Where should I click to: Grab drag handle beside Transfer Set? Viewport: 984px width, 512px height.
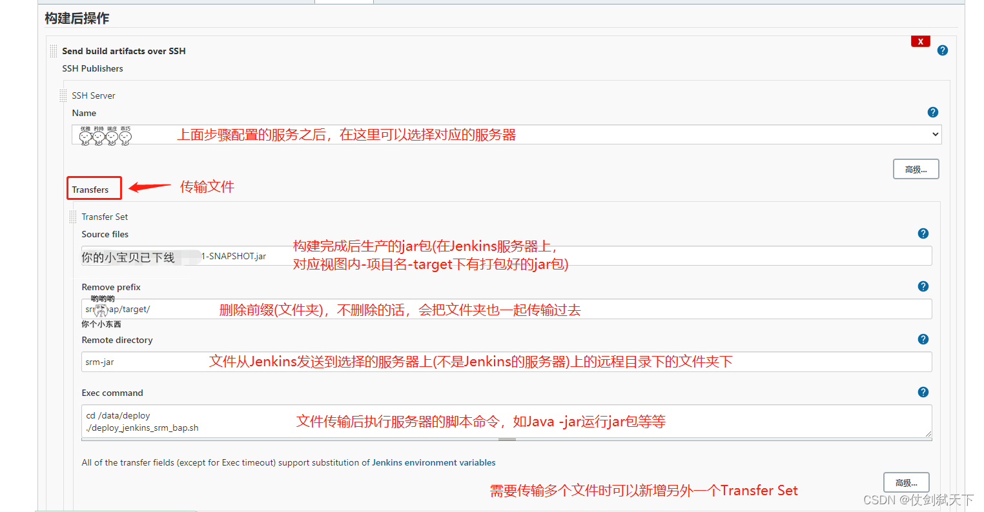(x=73, y=217)
